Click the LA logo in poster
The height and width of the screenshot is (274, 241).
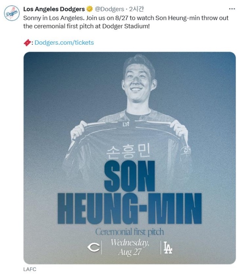coord(168,247)
